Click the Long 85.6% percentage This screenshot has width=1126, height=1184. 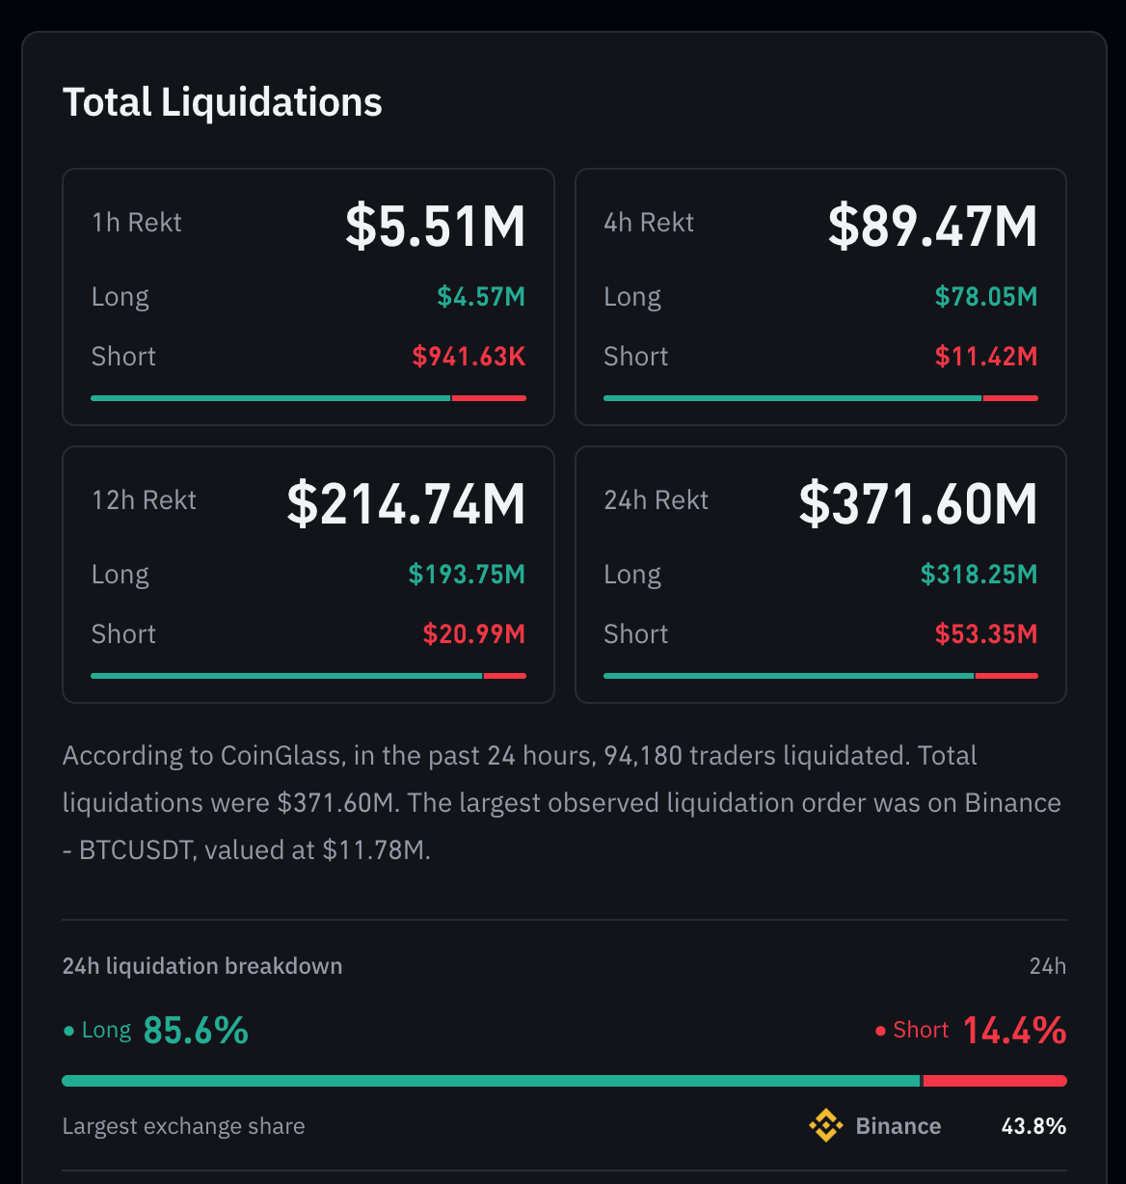click(x=196, y=1031)
